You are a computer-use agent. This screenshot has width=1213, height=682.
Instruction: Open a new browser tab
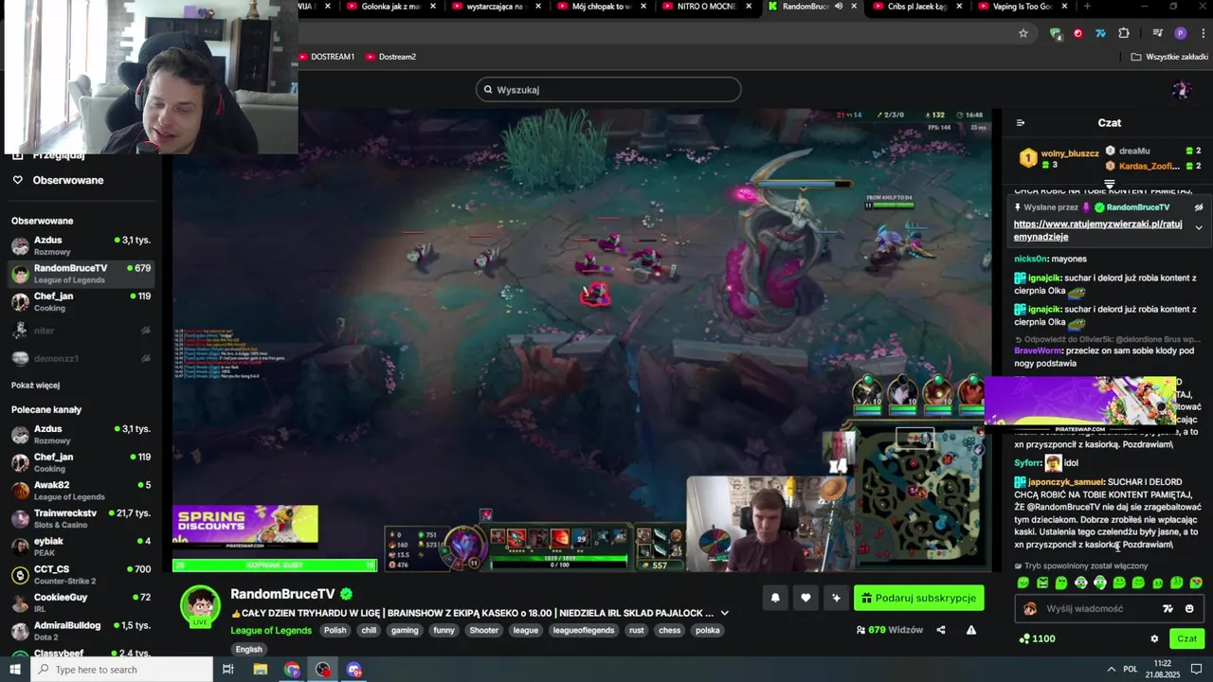coord(1087,7)
